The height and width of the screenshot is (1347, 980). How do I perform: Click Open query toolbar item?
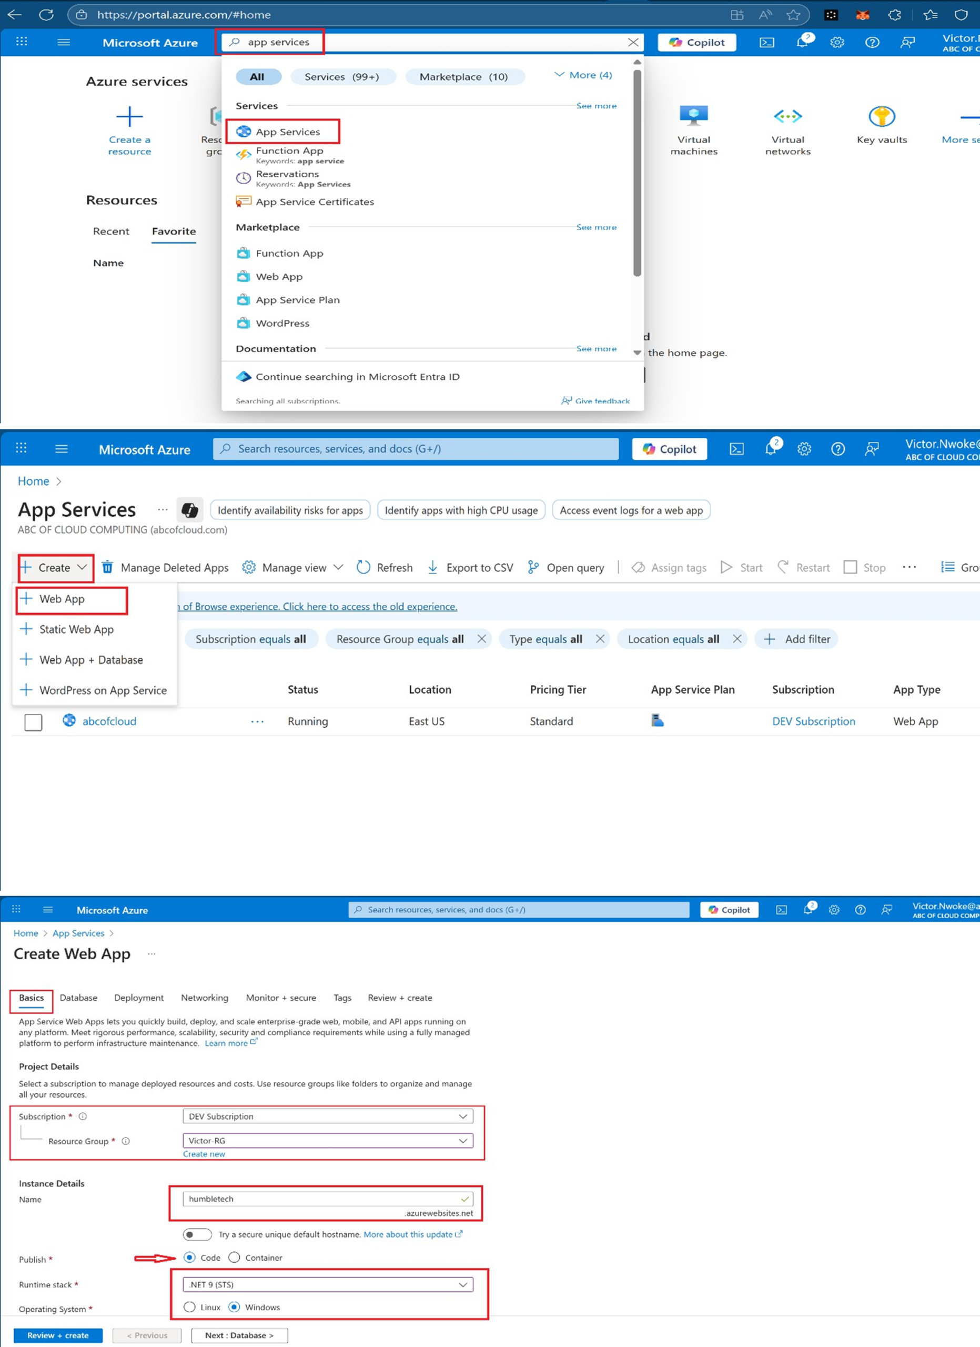tap(567, 568)
